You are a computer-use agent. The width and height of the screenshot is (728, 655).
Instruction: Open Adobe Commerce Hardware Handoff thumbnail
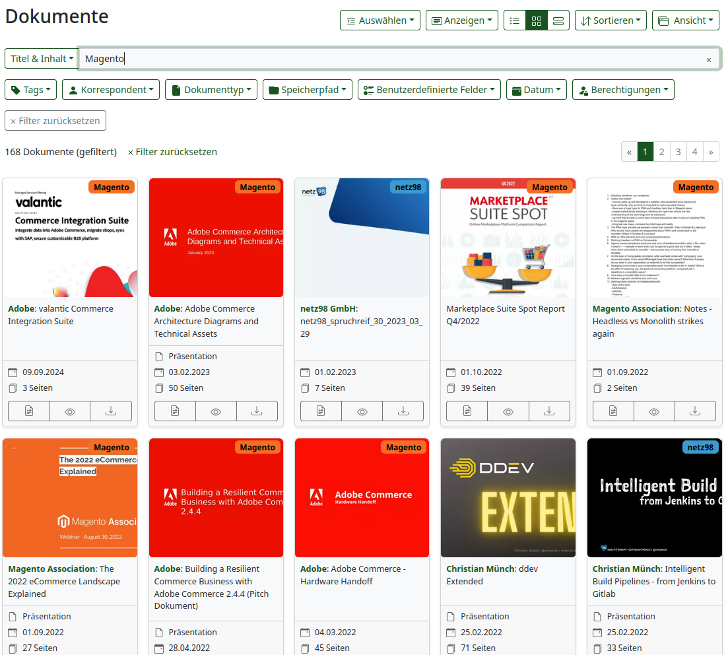click(362, 498)
